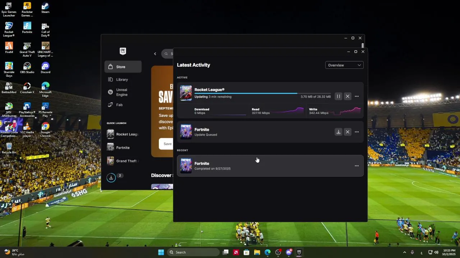The width and height of the screenshot is (460, 258).
Task: Click the Epic Games logo in the launcher
Action: point(123,51)
